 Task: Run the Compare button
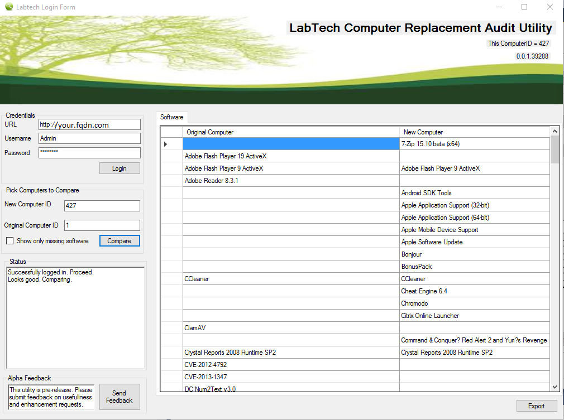click(120, 241)
